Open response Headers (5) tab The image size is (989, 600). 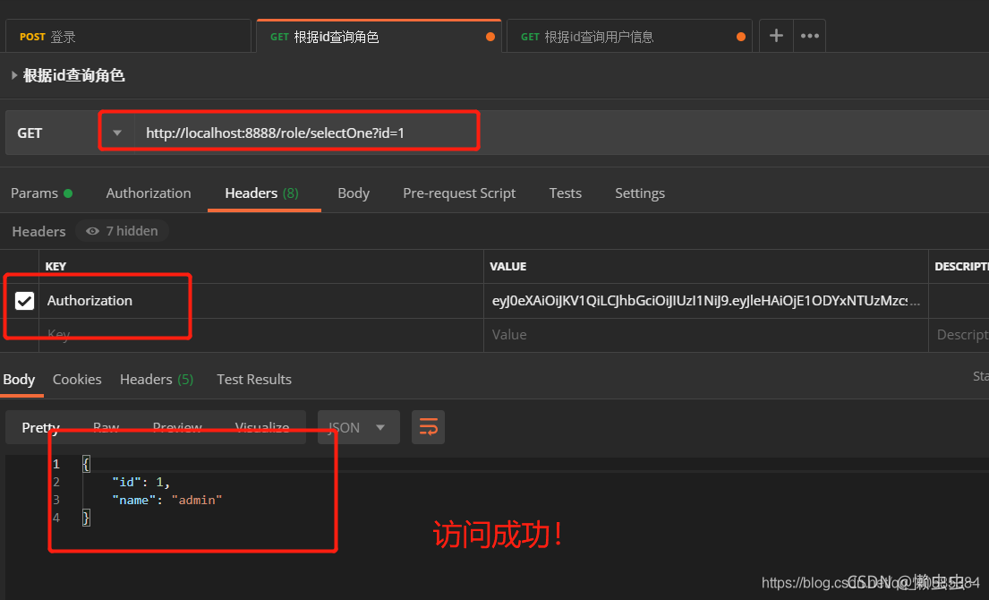click(157, 379)
